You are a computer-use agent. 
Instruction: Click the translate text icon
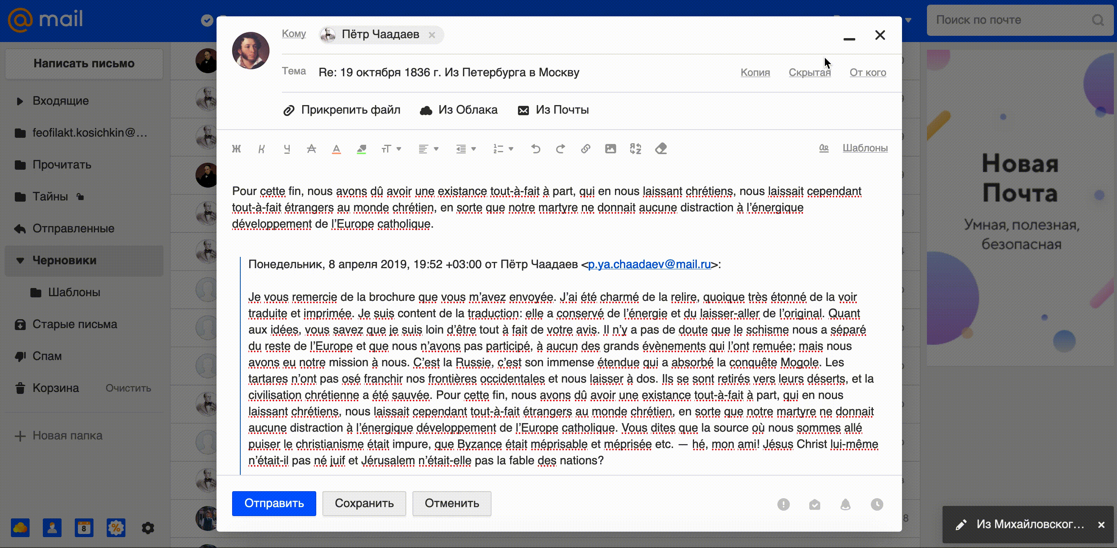tap(635, 149)
